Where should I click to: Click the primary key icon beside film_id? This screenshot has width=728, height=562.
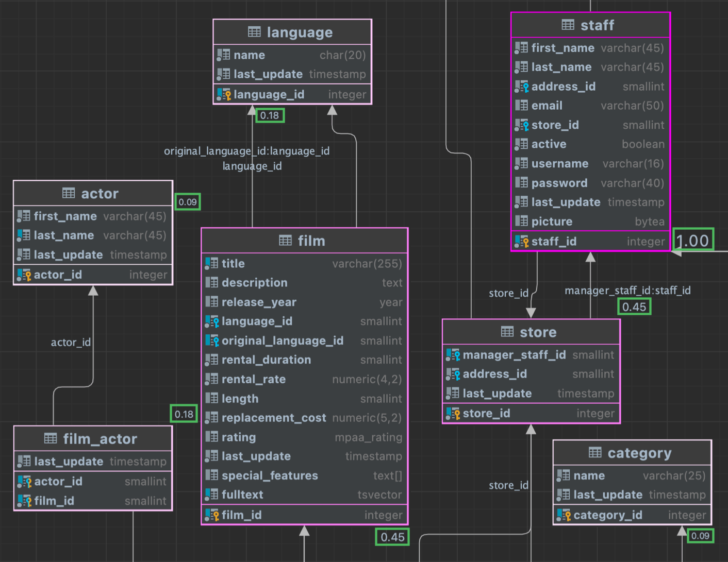[x=212, y=515]
